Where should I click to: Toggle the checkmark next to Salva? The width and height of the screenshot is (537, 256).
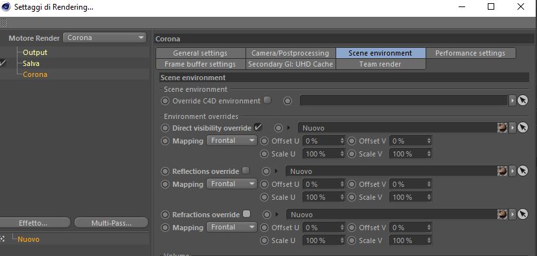(x=3, y=63)
